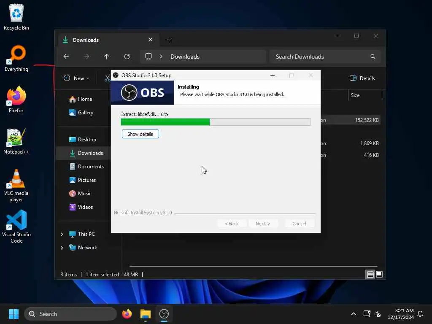Click the OBS Setup taskbar icon

click(164, 314)
